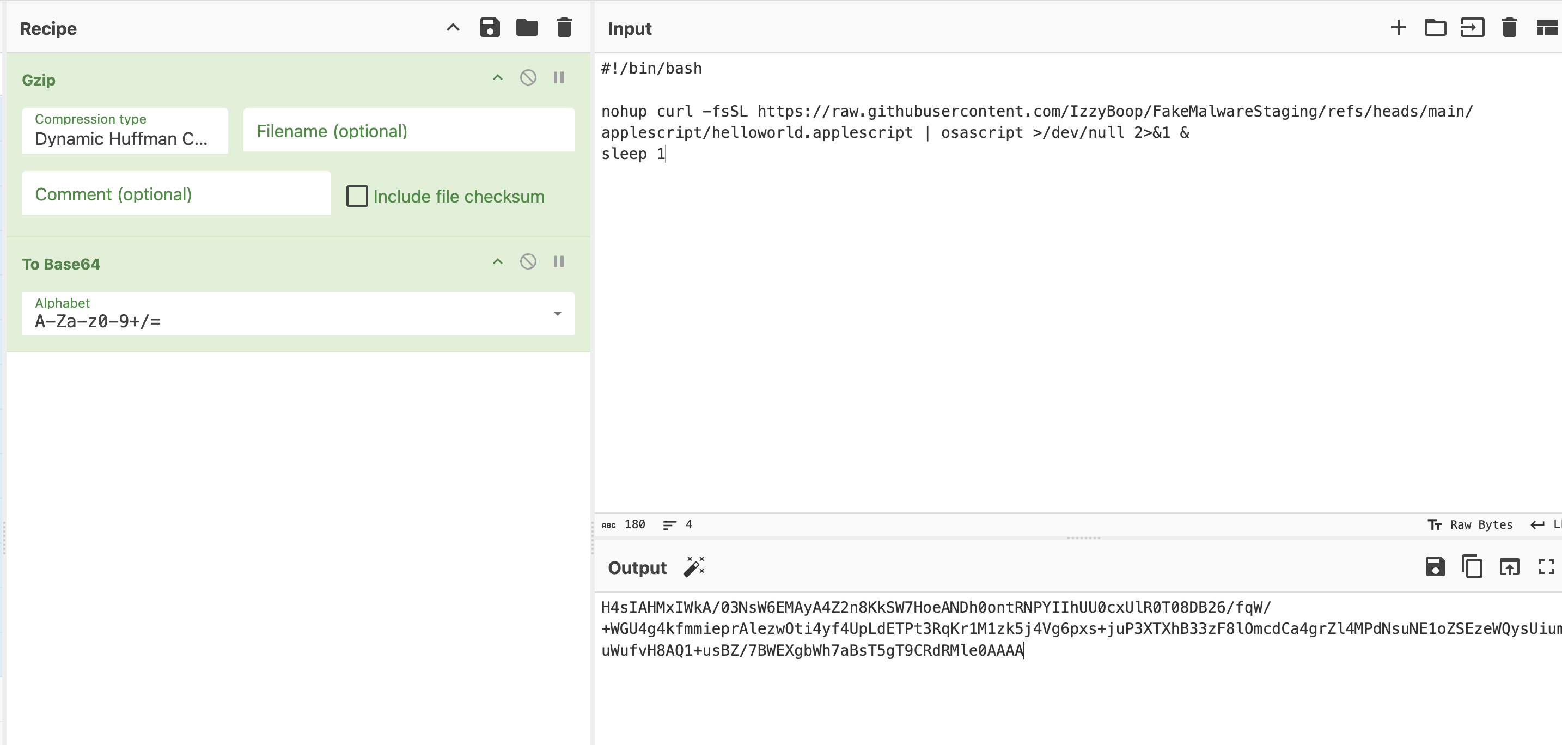Enable the Include file checksum checkbox
Image resolution: width=1562 pixels, height=745 pixels.
tap(357, 197)
